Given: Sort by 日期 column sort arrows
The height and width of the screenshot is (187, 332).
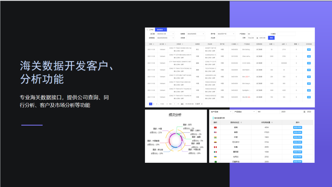Looking at the screenshot, I should click(x=153, y=44).
